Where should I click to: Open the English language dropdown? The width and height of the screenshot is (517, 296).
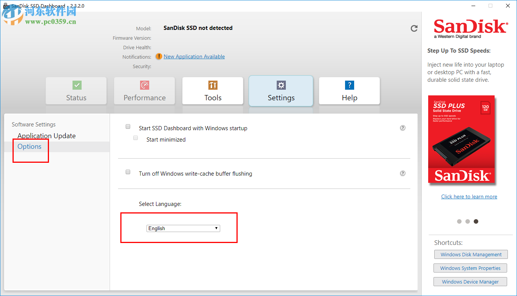pyautogui.click(x=183, y=228)
